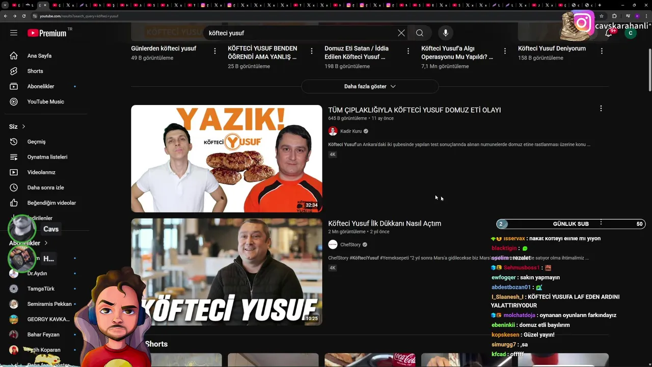The image size is (652, 367).
Task: Open TamgaTürk subscription channel
Action: (x=41, y=289)
